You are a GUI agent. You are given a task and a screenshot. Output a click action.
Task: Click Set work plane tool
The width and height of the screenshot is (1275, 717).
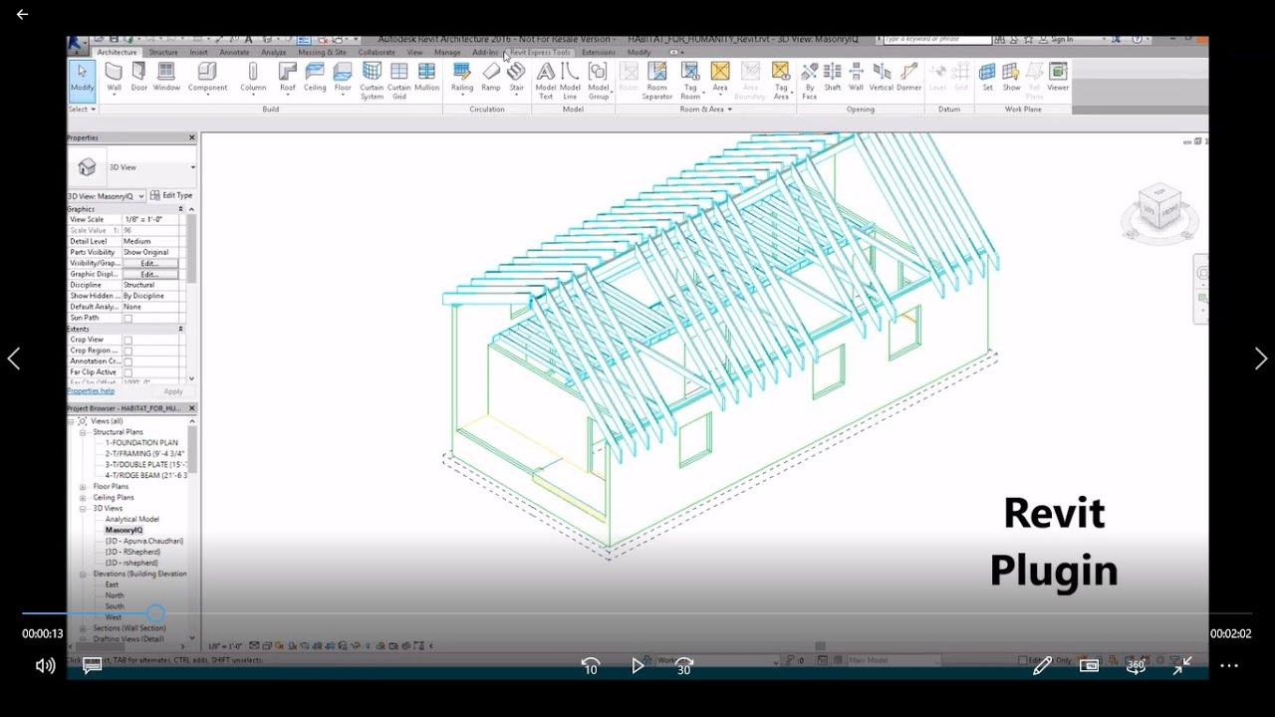987,78
